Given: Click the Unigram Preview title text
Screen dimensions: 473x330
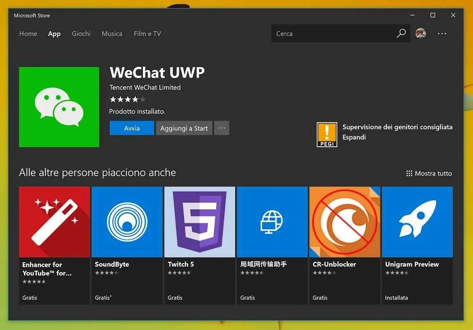Looking at the screenshot, I should coord(412,264).
